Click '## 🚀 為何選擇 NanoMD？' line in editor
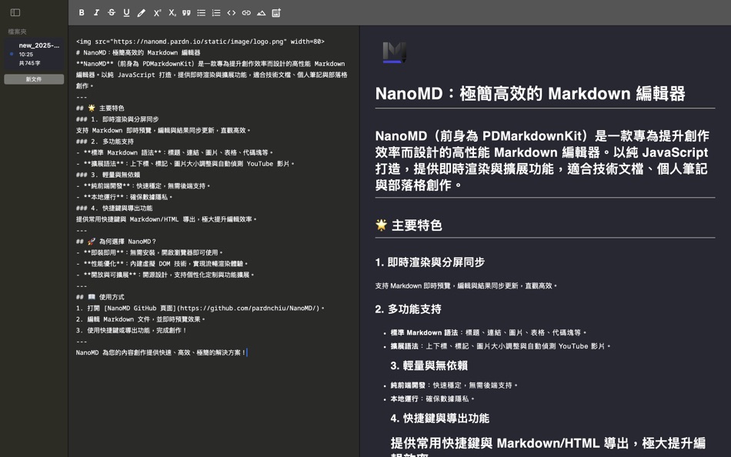Image resolution: width=731 pixels, height=457 pixels. pyautogui.click(x=116, y=242)
